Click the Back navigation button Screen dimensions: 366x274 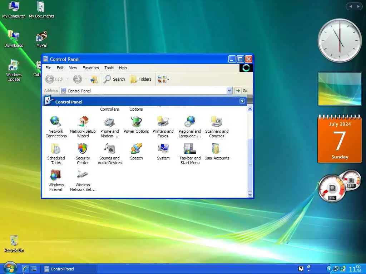(x=54, y=79)
